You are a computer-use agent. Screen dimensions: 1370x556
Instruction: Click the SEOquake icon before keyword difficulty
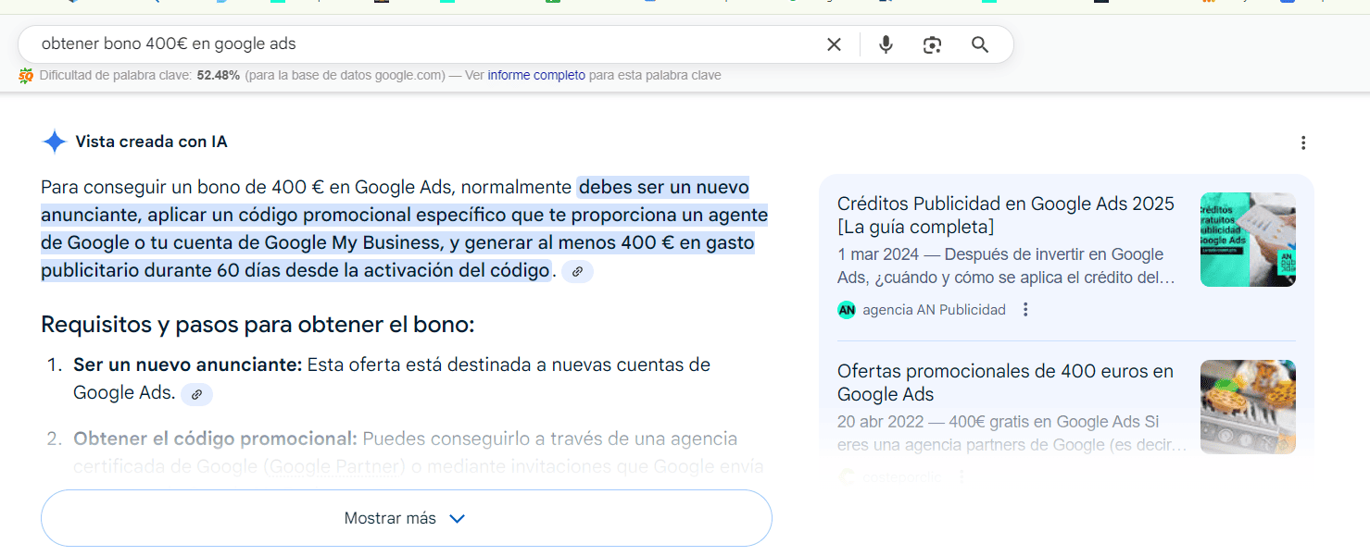click(26, 76)
